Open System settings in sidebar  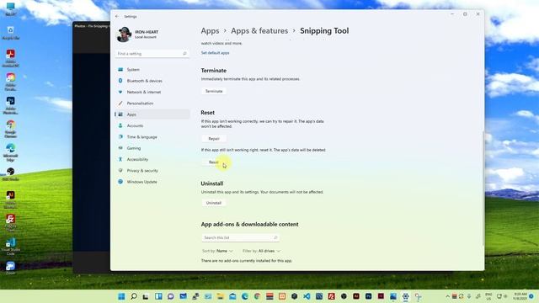[152, 69]
